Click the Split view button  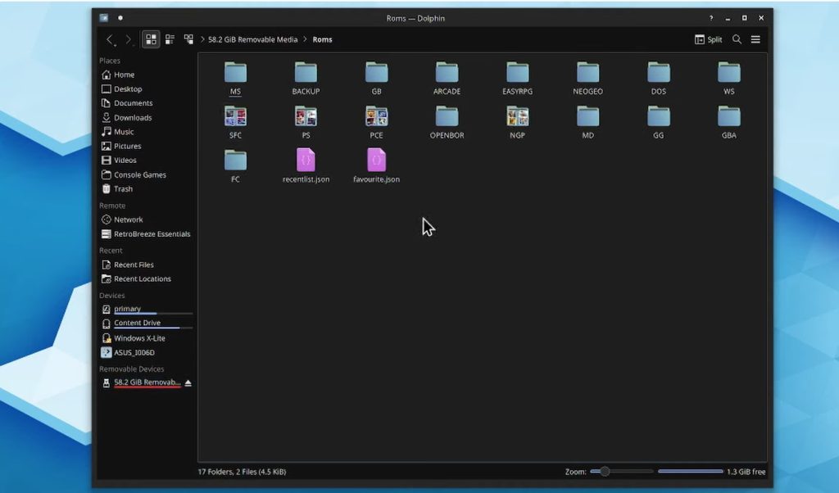[x=709, y=39]
